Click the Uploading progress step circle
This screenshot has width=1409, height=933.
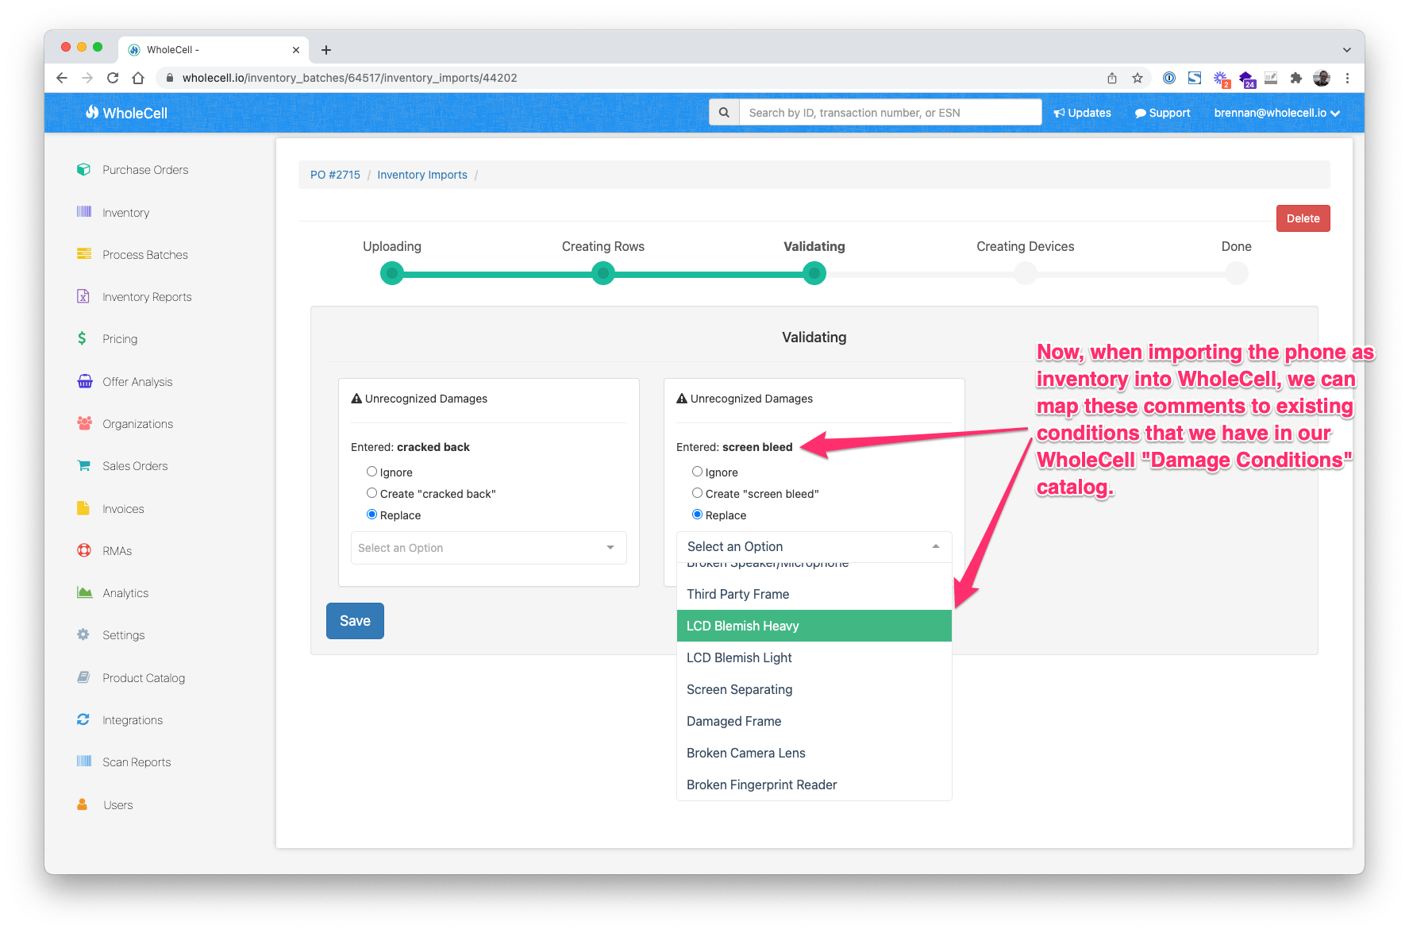[x=392, y=273]
